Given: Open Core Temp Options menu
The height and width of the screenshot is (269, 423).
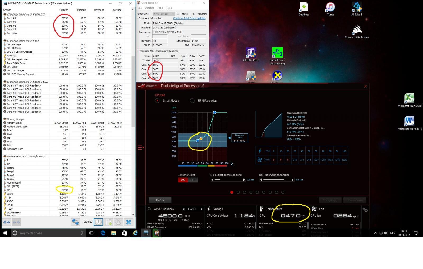Looking at the screenshot, I should coord(149,8).
